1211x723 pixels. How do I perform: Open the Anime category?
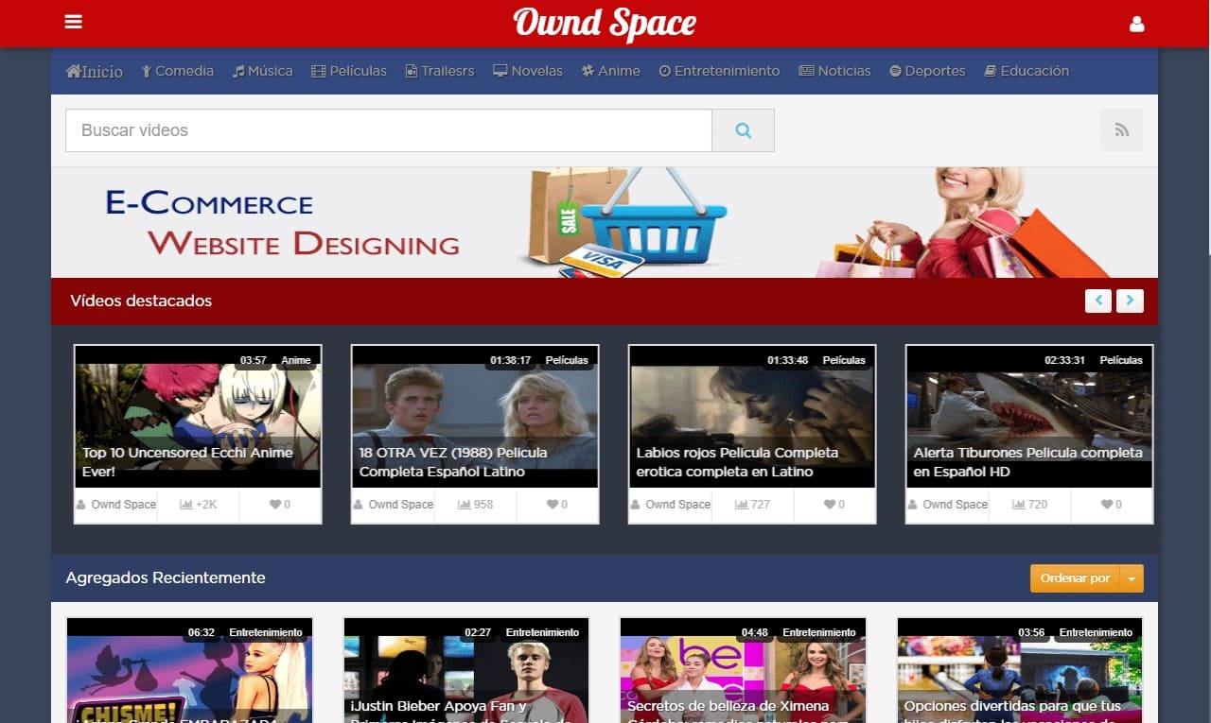pos(611,71)
